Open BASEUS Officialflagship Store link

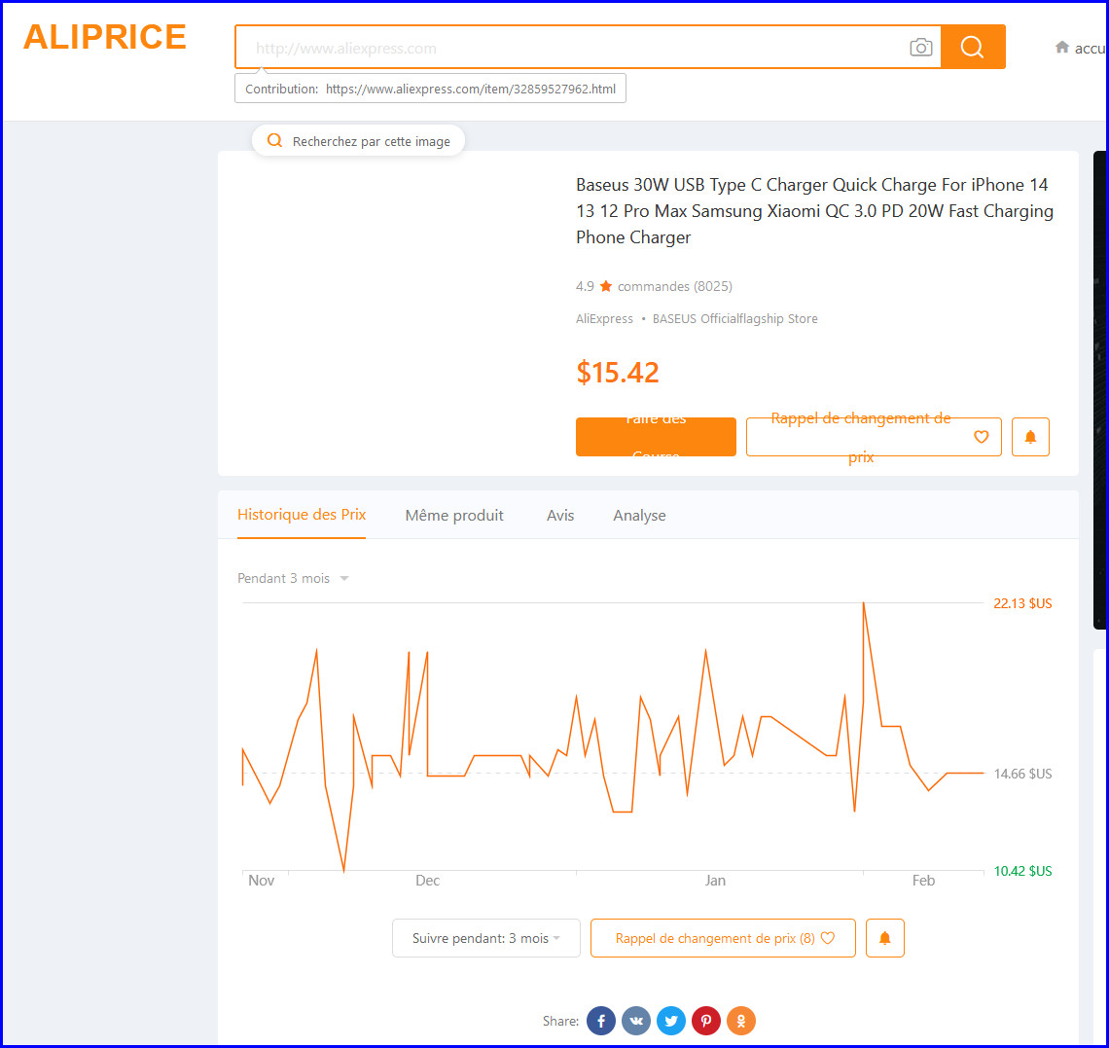click(734, 318)
